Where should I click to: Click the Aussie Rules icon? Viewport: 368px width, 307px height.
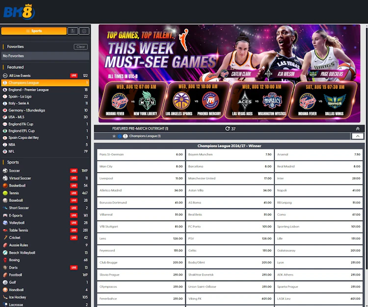pos(5,245)
